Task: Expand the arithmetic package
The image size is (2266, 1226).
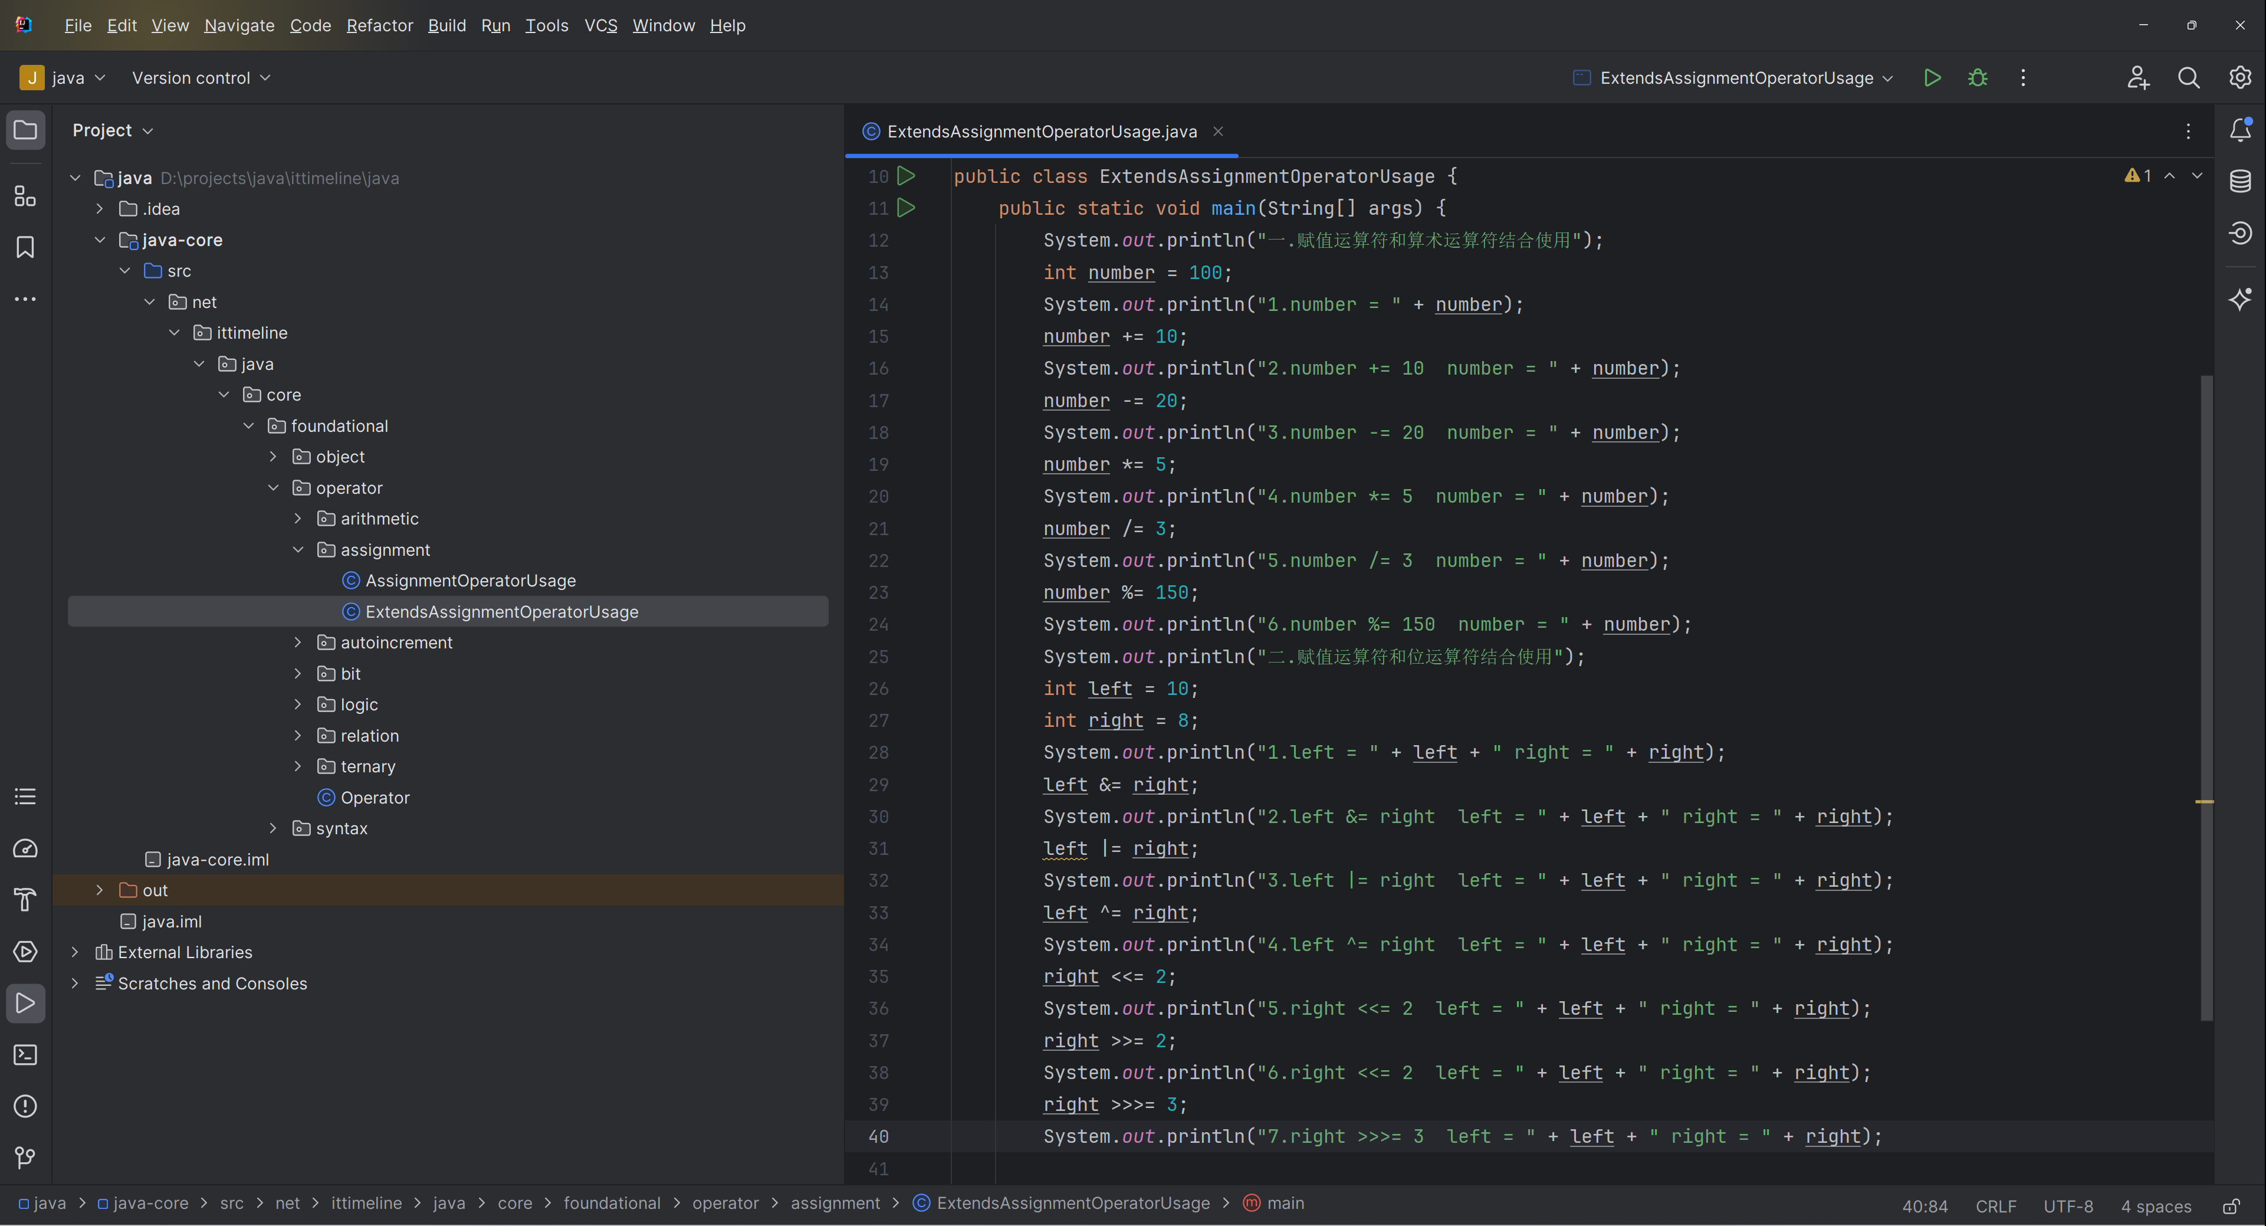Action: coord(298,519)
